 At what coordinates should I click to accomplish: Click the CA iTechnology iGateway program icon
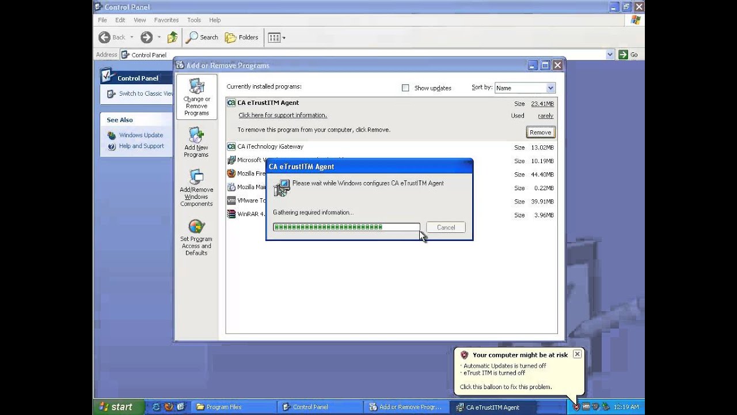231,147
